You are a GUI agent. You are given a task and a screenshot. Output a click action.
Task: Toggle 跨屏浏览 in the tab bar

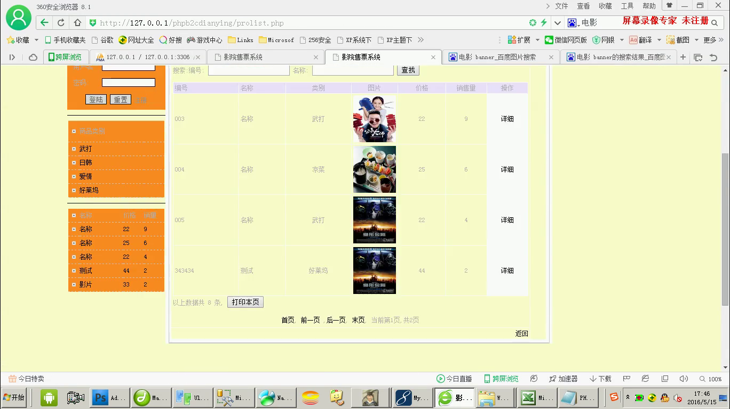click(65, 57)
